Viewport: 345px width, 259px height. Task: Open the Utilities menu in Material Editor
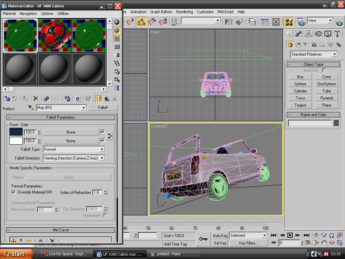(x=63, y=13)
